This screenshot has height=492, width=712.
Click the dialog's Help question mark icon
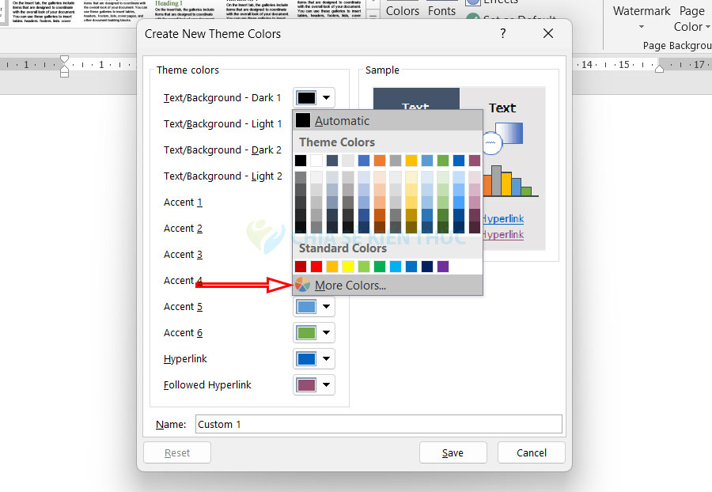coord(503,33)
